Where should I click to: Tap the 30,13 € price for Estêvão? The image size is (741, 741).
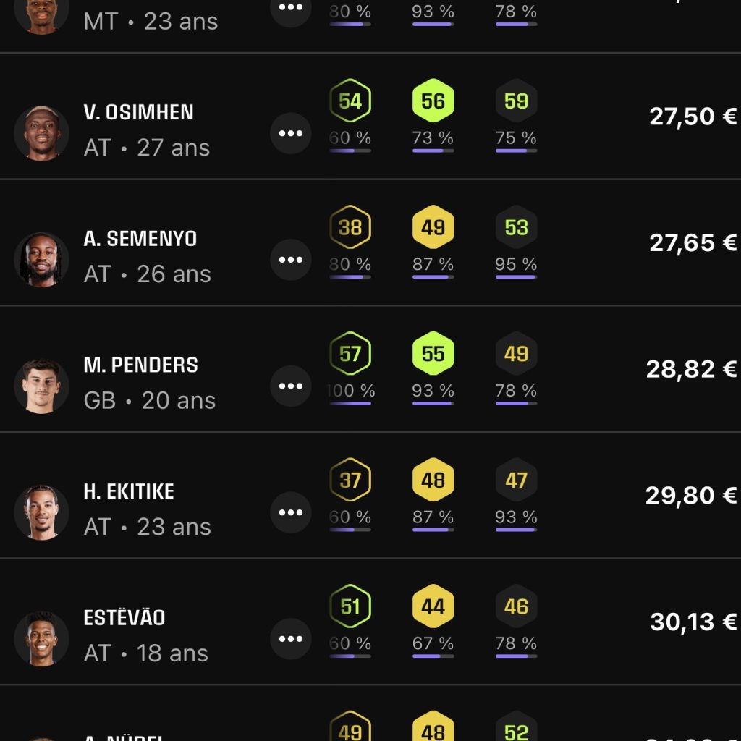click(x=693, y=622)
